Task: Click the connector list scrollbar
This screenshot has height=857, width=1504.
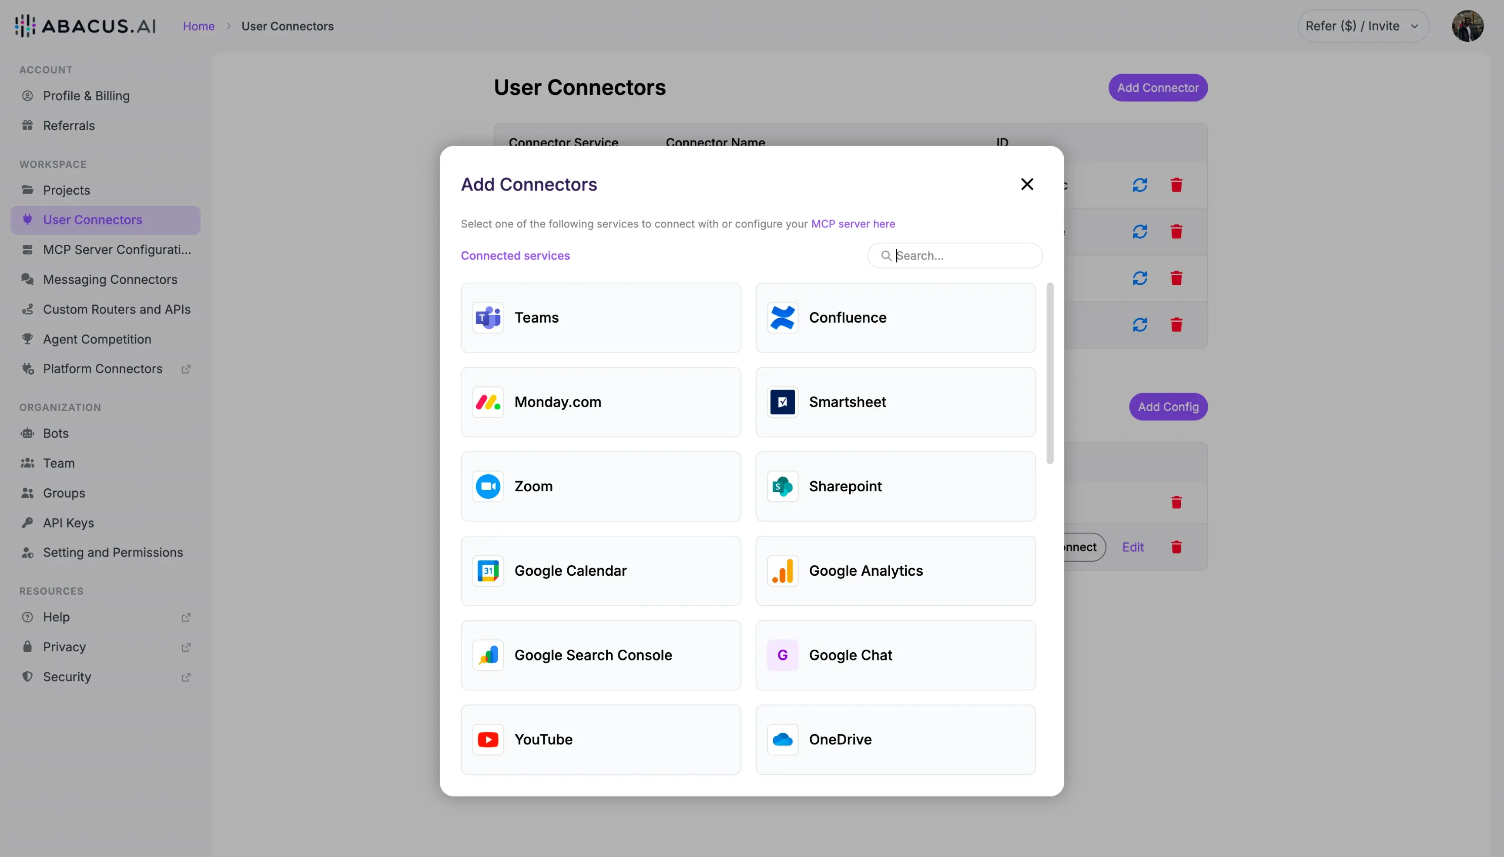Action: [1049, 373]
